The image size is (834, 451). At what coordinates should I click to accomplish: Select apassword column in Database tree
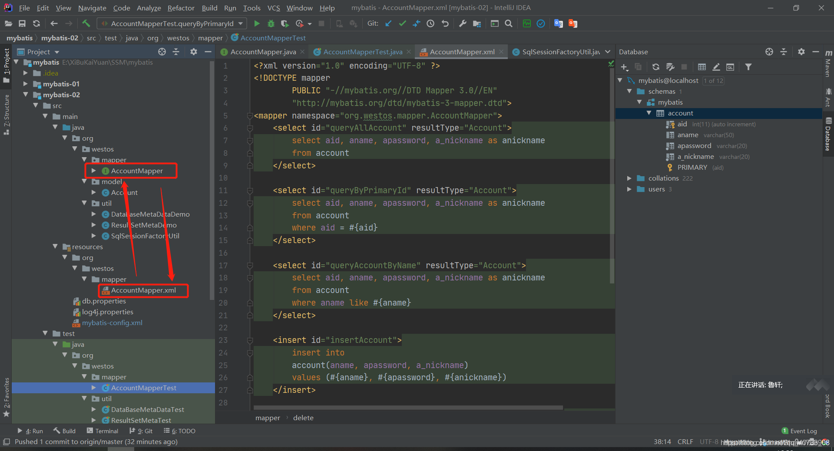point(694,146)
